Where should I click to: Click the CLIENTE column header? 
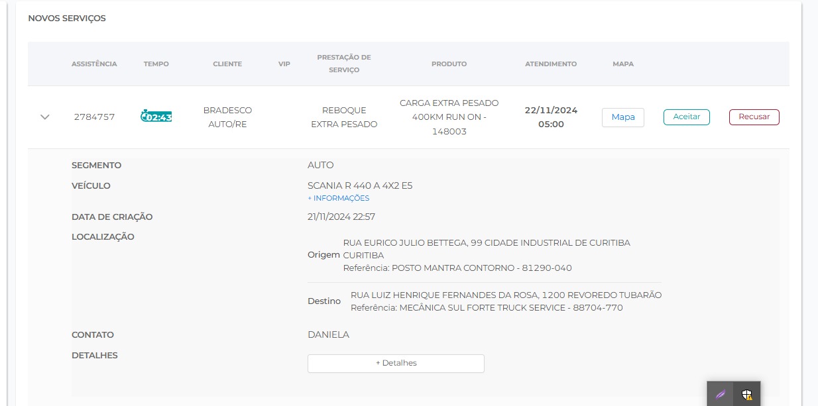point(227,64)
